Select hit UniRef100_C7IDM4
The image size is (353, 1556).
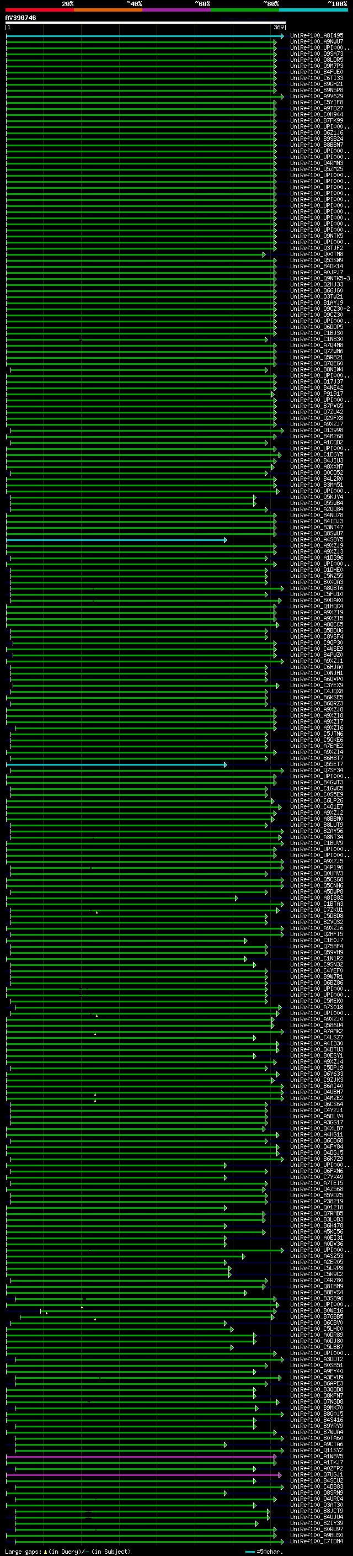pos(317,1542)
